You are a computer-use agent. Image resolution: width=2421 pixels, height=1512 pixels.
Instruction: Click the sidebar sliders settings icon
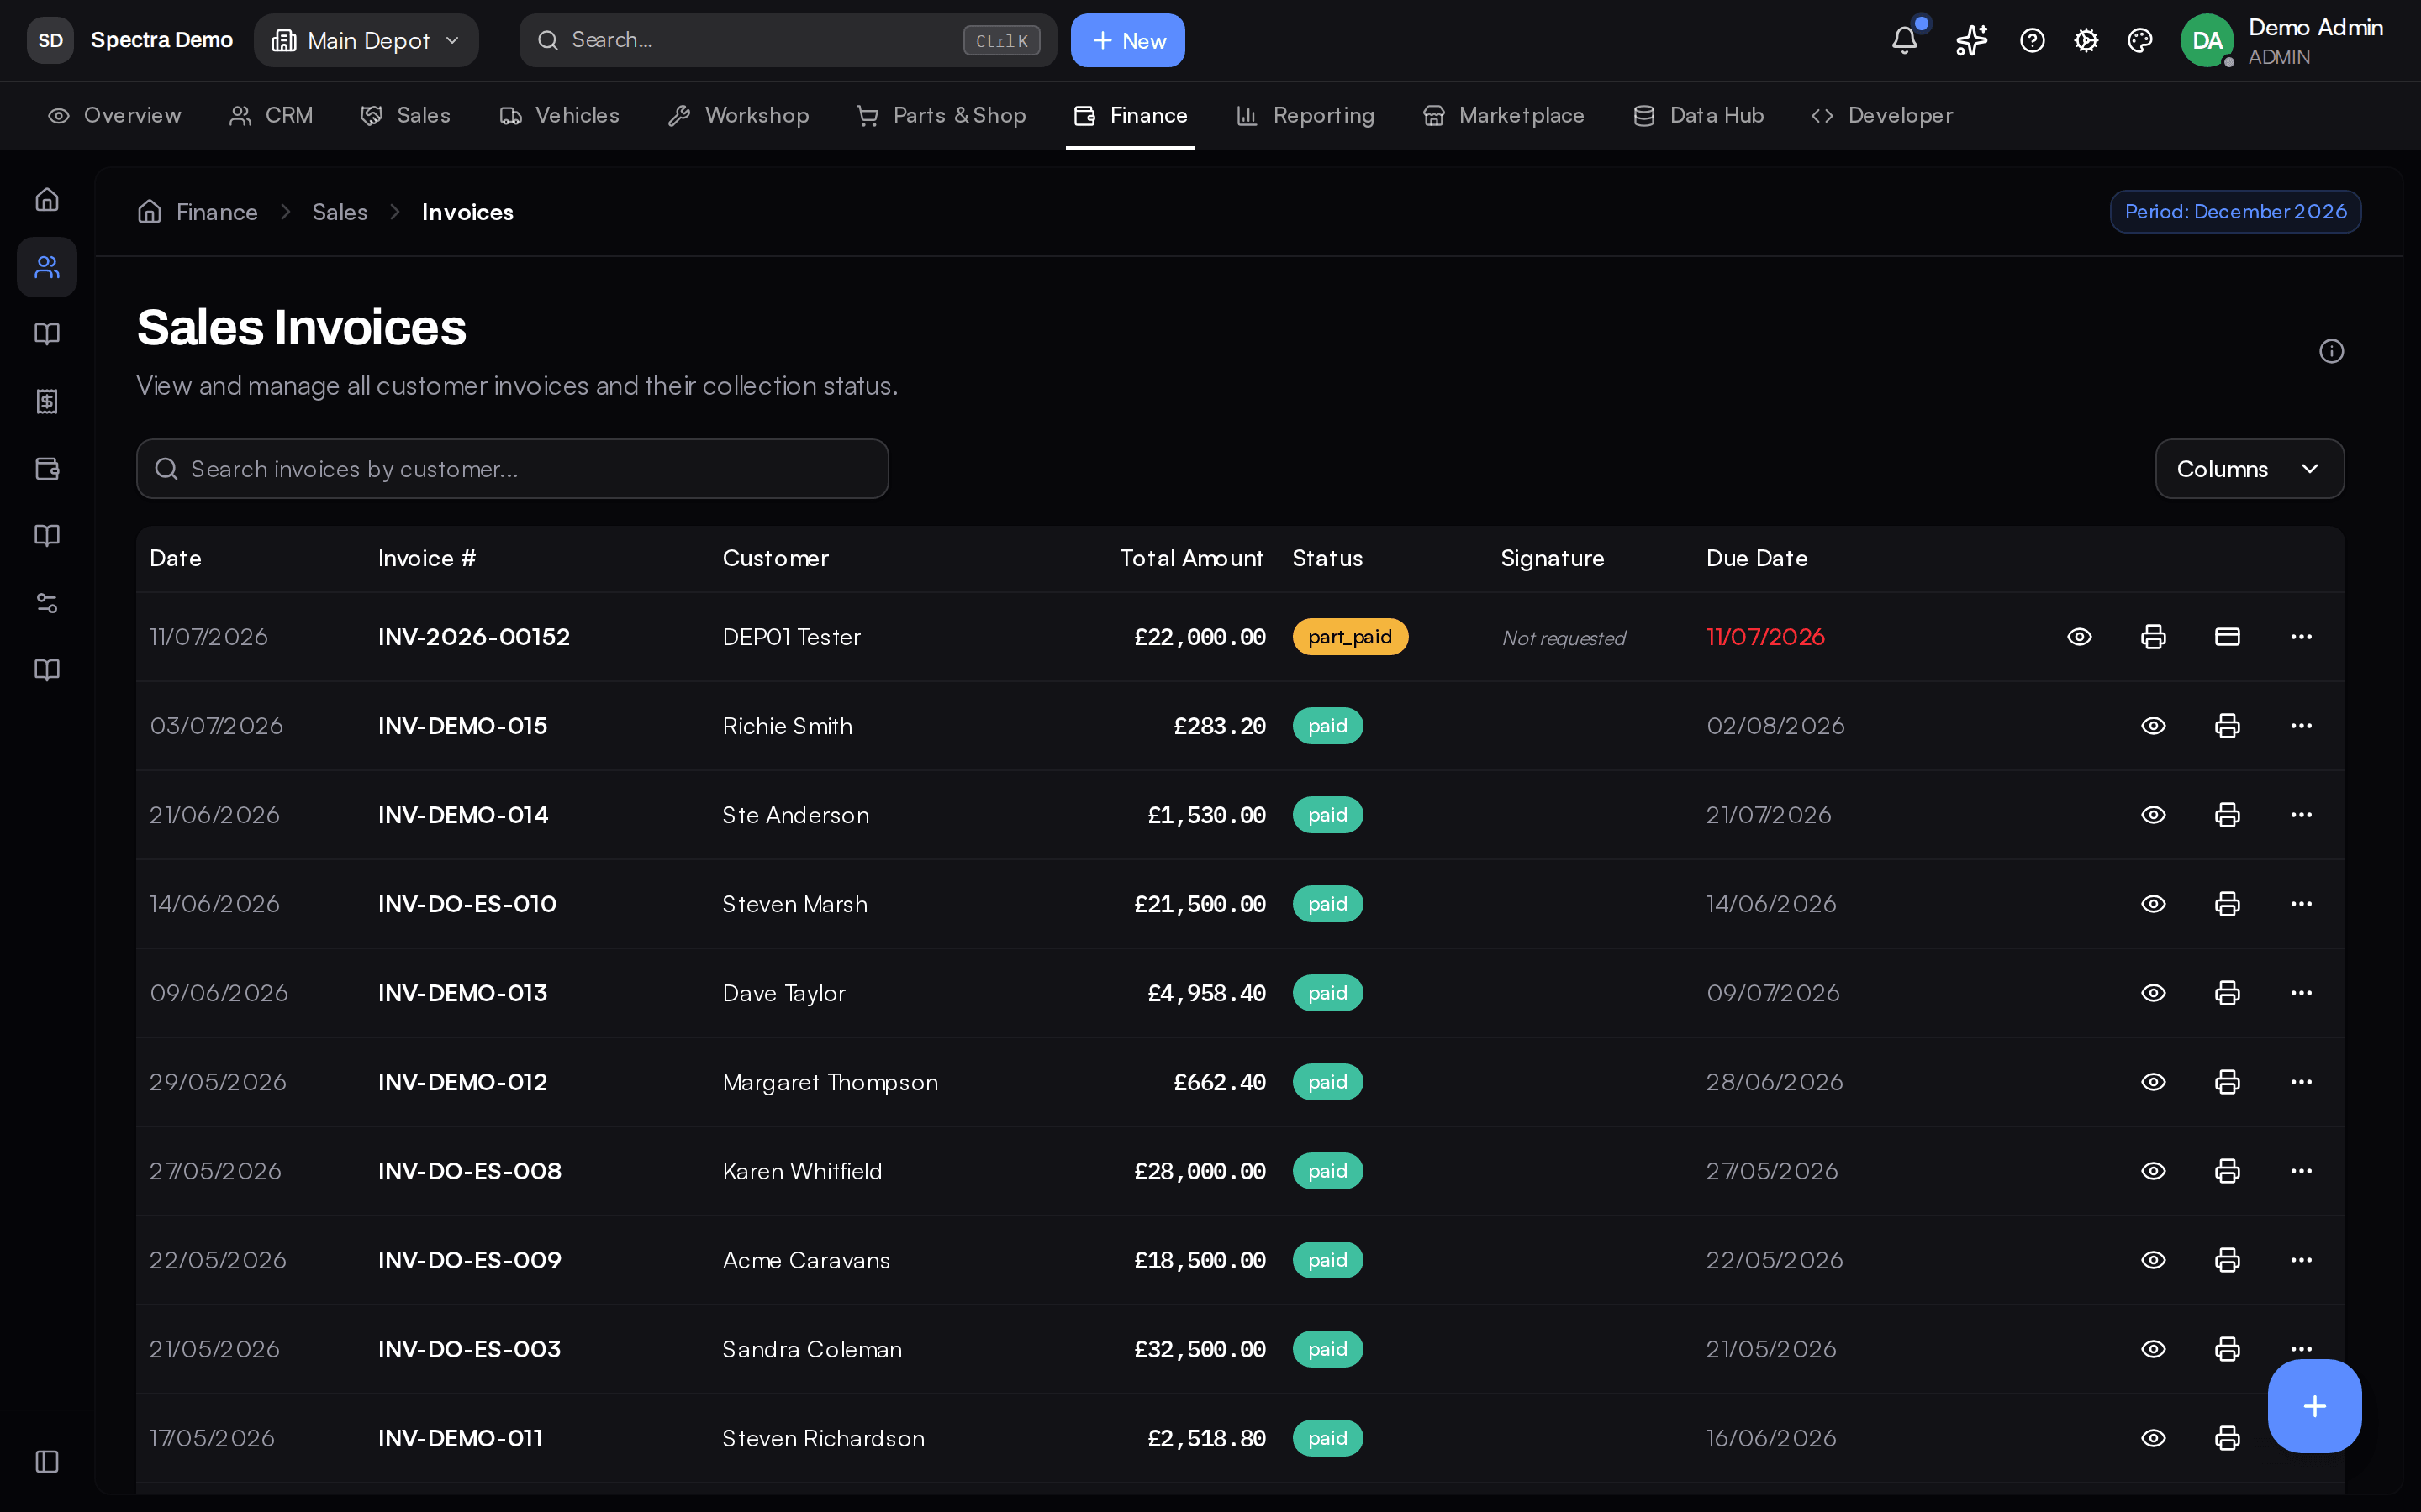click(x=47, y=603)
